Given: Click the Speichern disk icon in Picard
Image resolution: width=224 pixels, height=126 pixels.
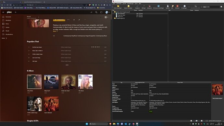Looking at the screenshot, I should [168, 6].
